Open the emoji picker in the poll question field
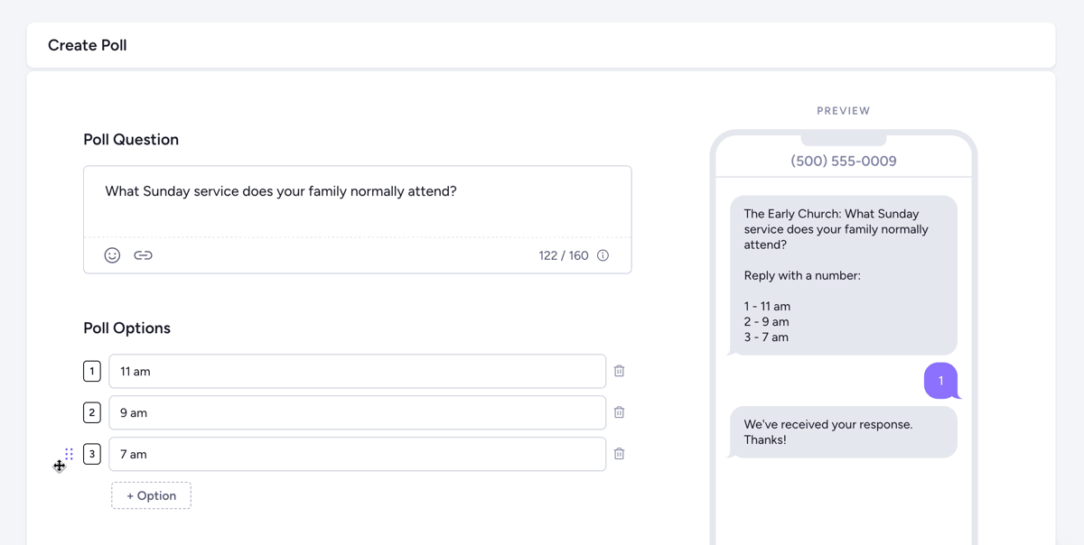 point(112,255)
